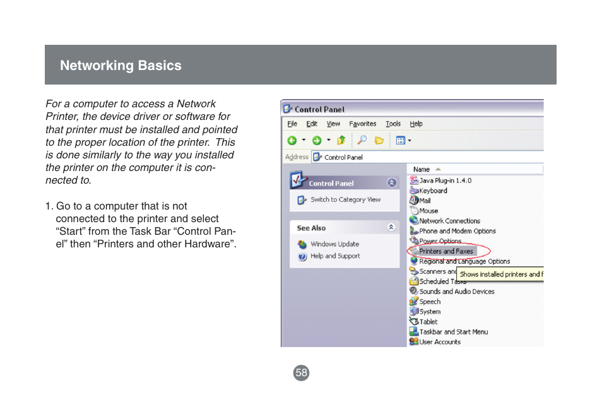
Task: Open Windows Update link
Action: (x=335, y=244)
